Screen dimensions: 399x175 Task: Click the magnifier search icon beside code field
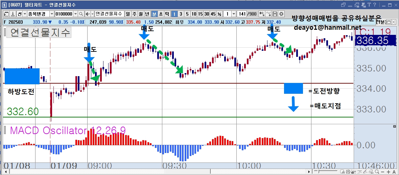tap(81, 14)
